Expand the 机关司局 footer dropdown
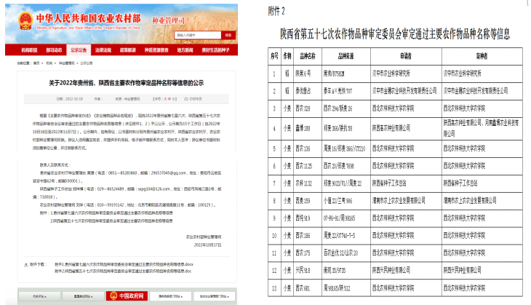 [x=39, y=296]
